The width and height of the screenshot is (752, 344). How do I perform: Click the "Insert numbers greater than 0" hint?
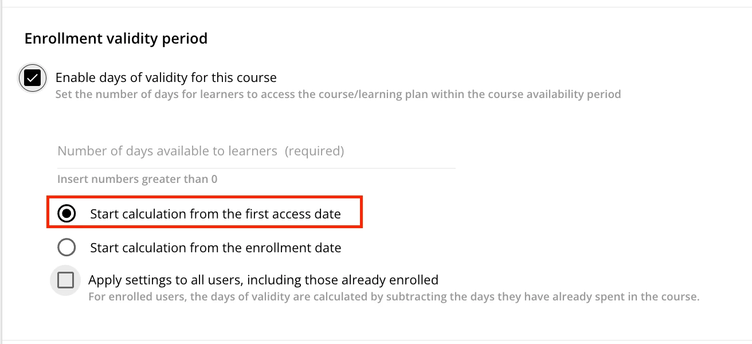click(137, 179)
